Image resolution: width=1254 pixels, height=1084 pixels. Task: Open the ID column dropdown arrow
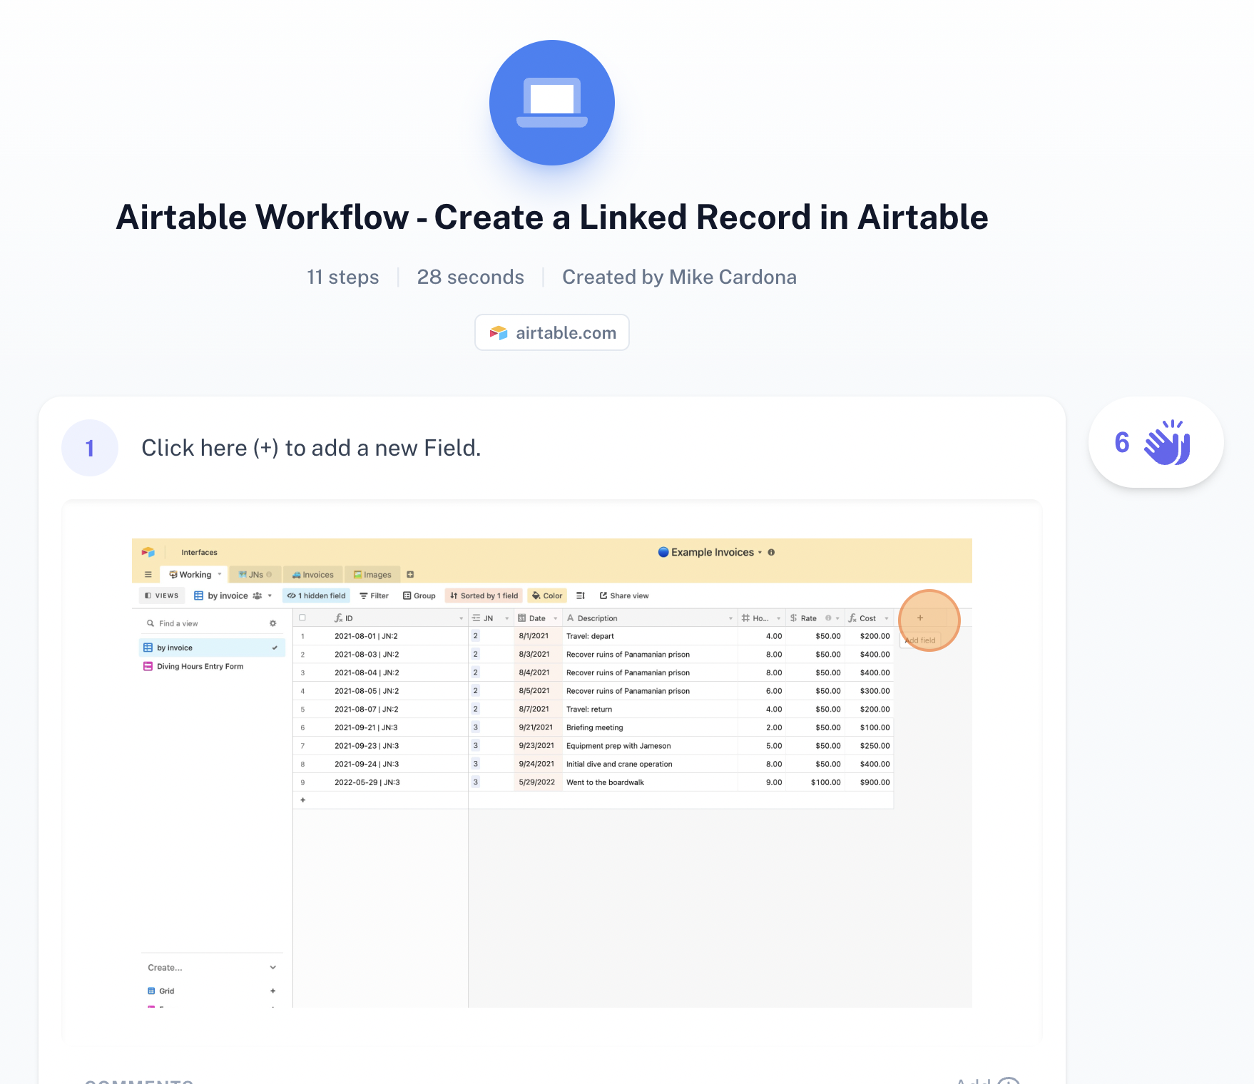point(462,618)
